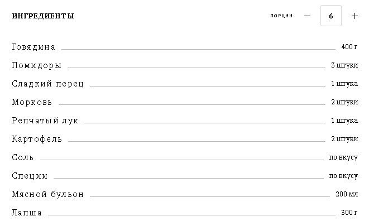This screenshot has height=221, width=369.
Task: Select the Ингредиенты heading
Action: click(43, 16)
